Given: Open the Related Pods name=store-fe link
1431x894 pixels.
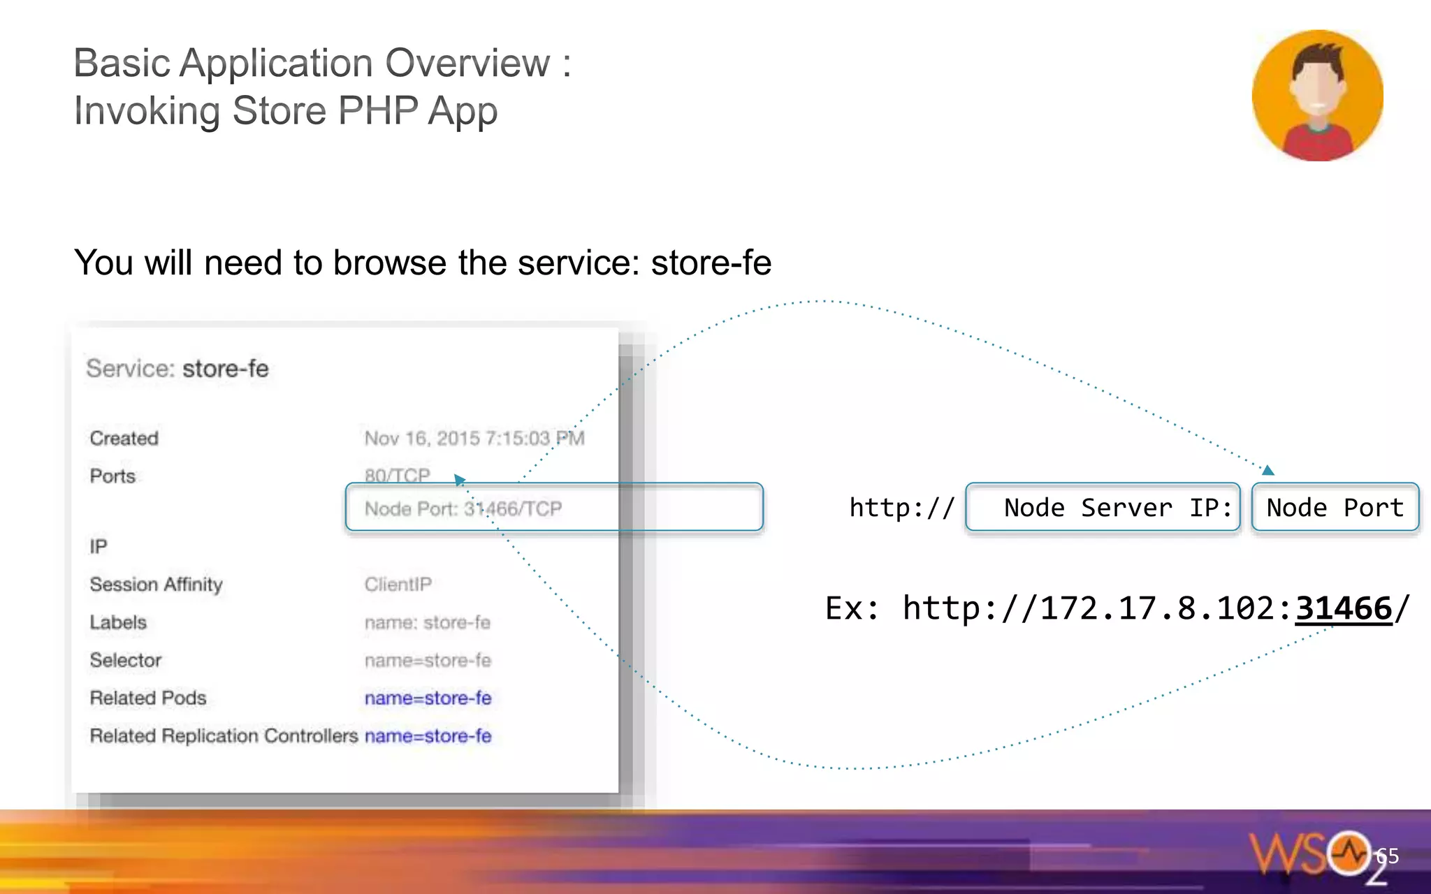Looking at the screenshot, I should [x=428, y=698].
